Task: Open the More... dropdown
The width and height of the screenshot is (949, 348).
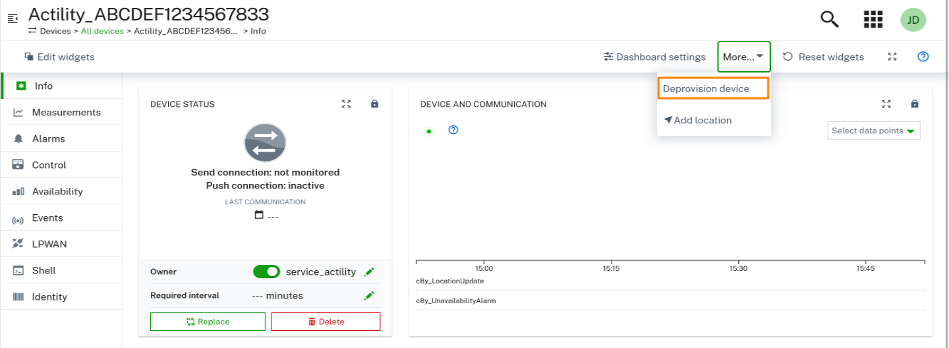Action: (743, 57)
